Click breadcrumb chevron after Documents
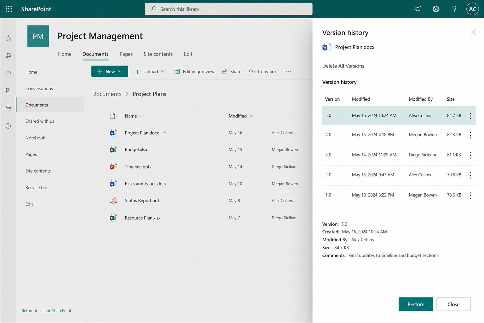Image resolution: width=484 pixels, height=323 pixels. [x=127, y=94]
